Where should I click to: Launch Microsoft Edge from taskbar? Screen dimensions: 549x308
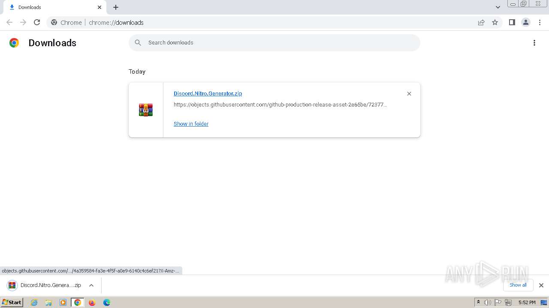click(x=107, y=302)
